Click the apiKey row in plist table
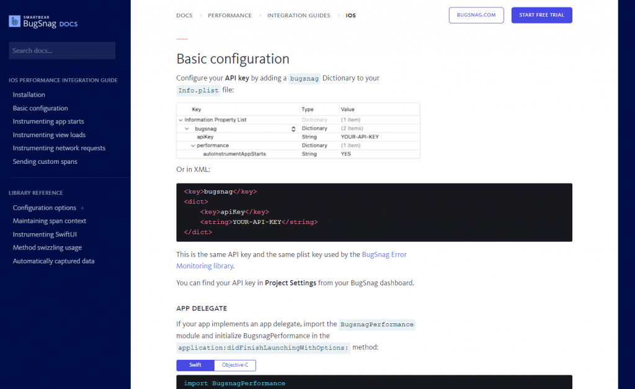The height and width of the screenshot is (389, 635). [298, 137]
